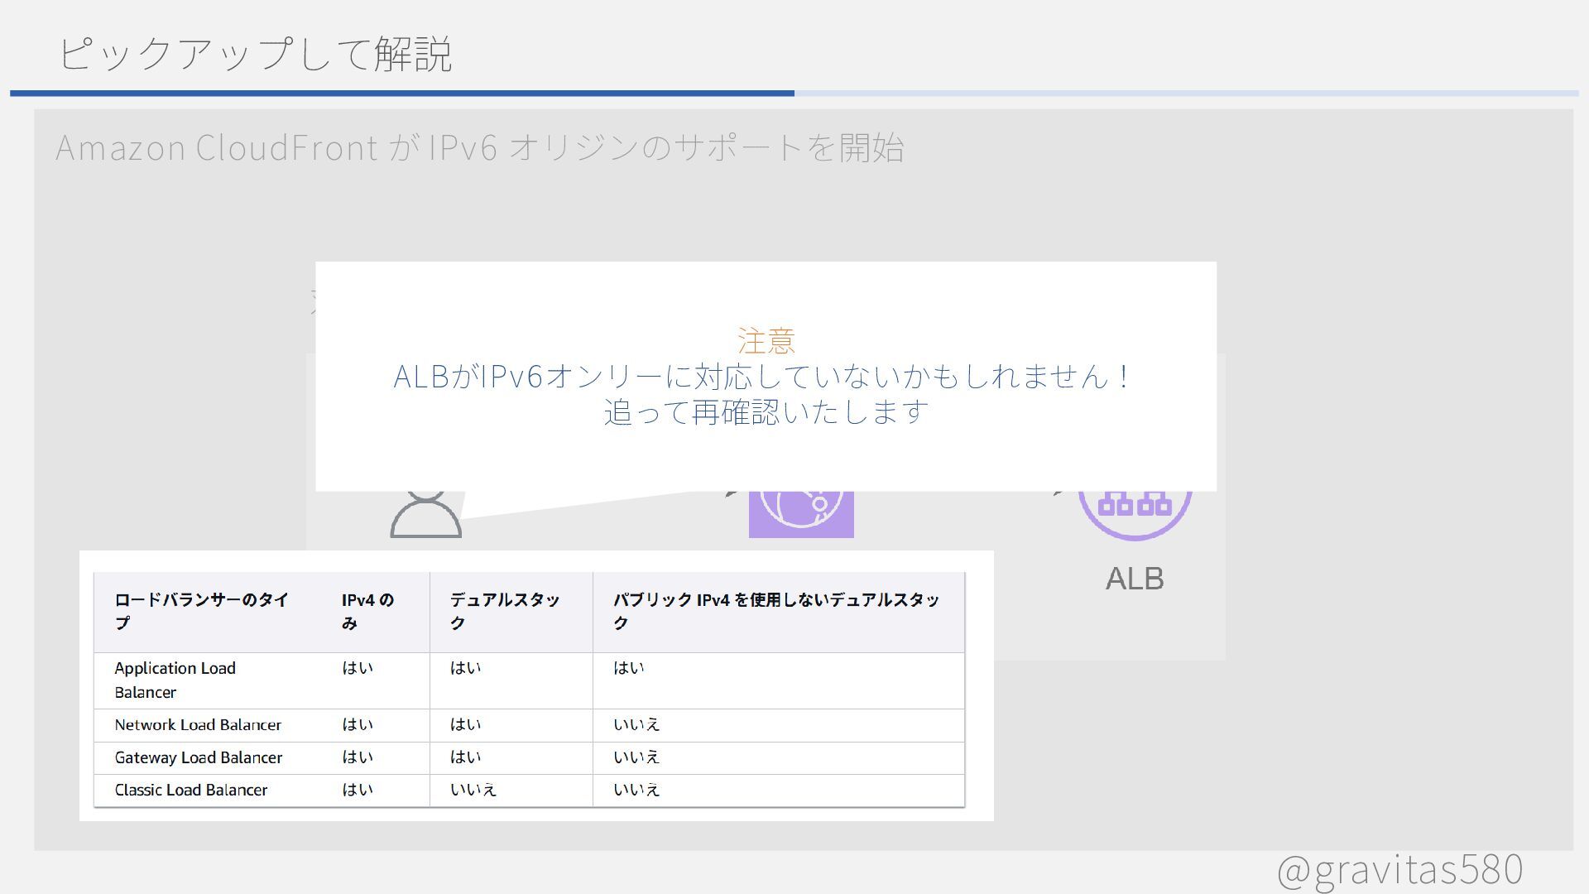1589x894 pixels.
Task: Click the blue title progress bar
Action: tap(402, 94)
